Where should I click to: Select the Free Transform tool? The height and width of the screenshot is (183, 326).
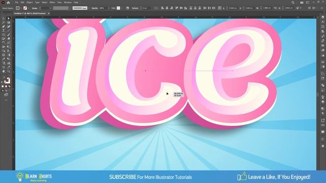tap(9, 47)
